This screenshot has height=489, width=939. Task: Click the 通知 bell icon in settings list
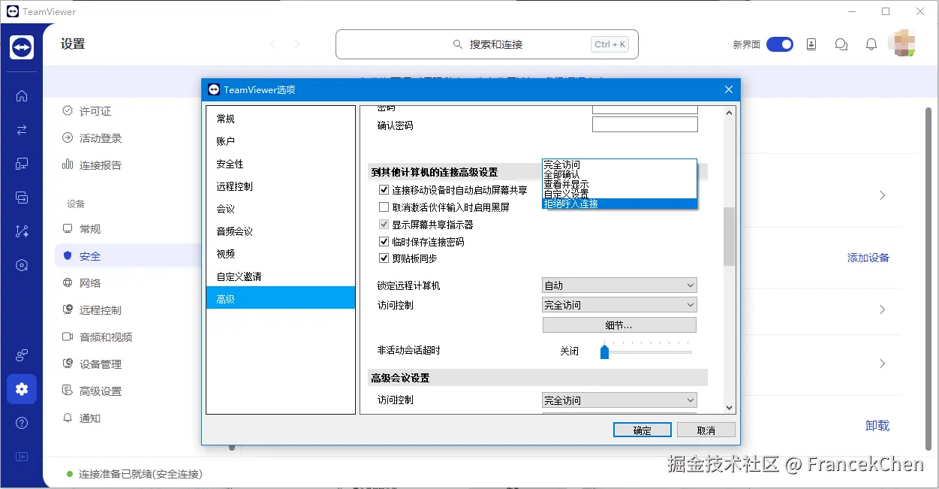[68, 418]
